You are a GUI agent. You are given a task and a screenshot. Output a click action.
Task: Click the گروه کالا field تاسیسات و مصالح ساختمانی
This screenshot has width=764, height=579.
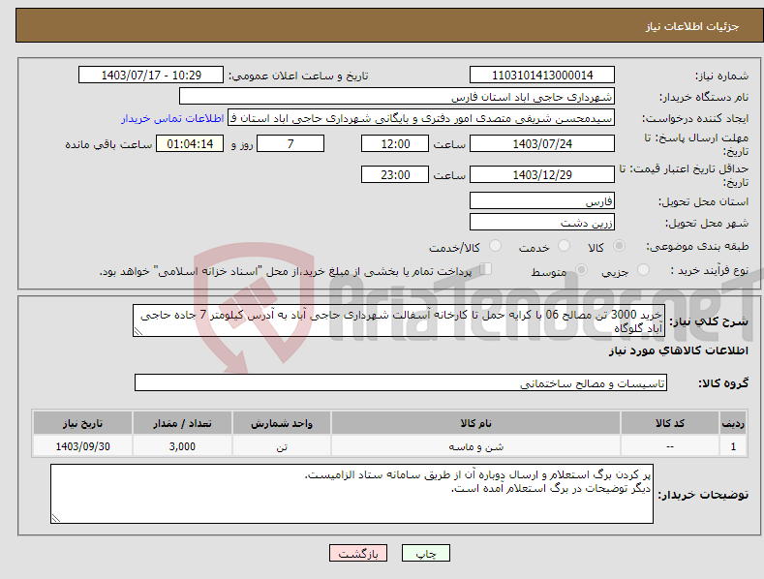point(401,383)
